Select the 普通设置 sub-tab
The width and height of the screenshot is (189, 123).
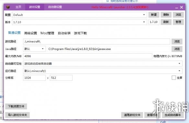(x=14, y=33)
